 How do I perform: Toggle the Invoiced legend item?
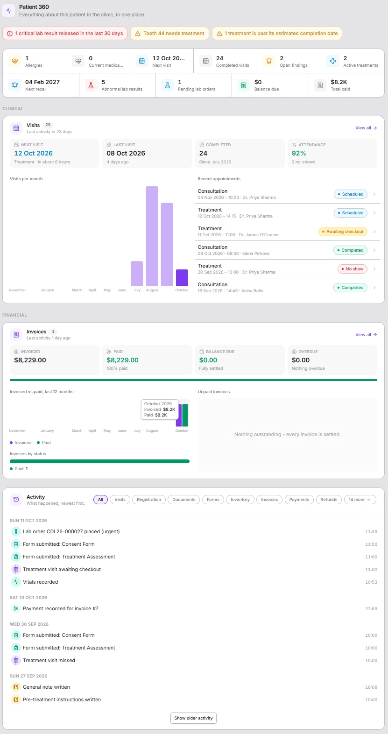coord(21,443)
